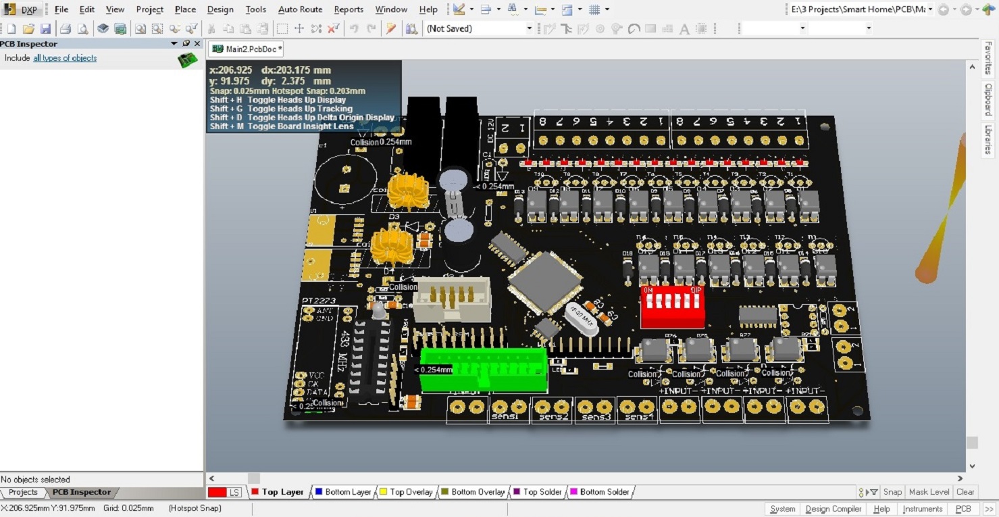Select the Zoom Area toolbar icon
Viewport: 999px width, 517px height.
[157, 28]
